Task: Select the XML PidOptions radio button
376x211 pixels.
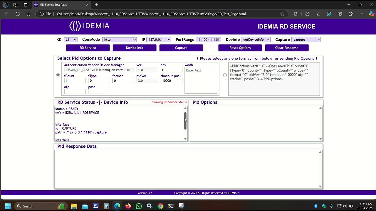Action: coord(225,75)
